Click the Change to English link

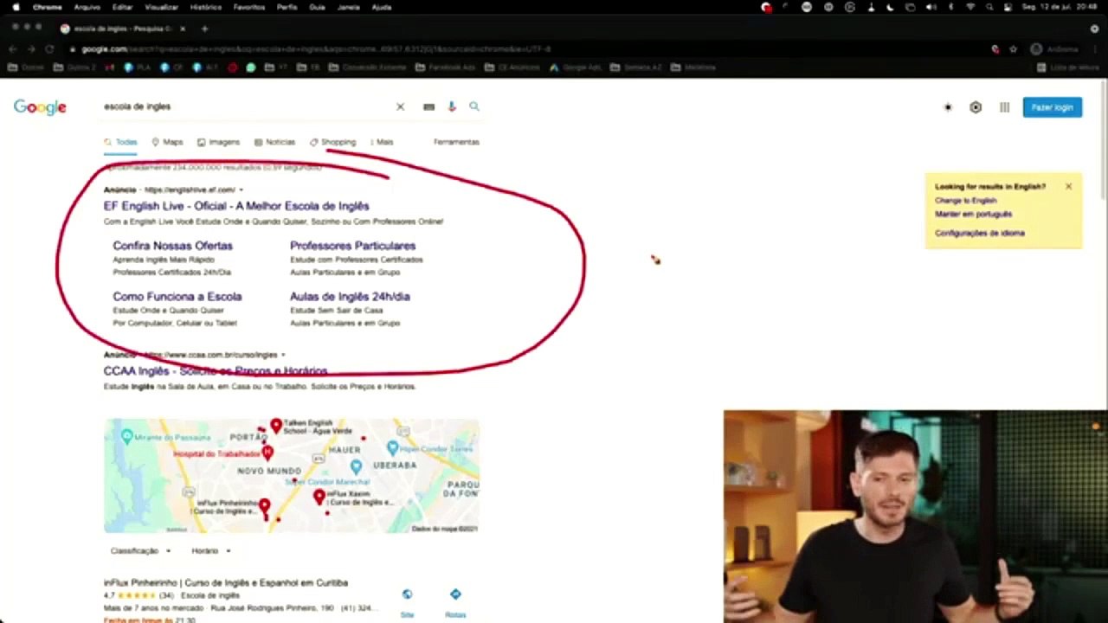click(x=965, y=201)
